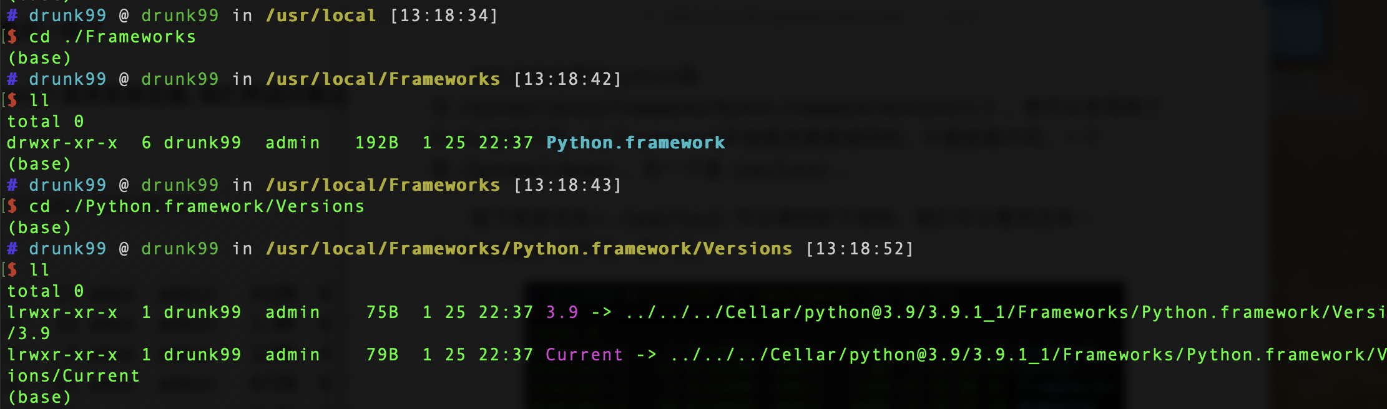Click the 79B file size
1387x409 pixels.
[382, 355]
